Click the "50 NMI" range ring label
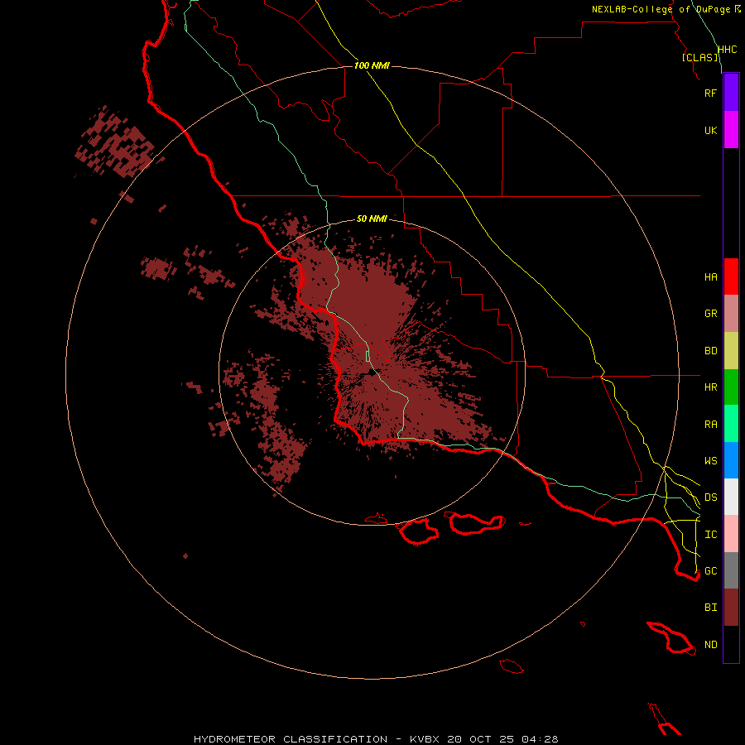745x745 pixels. pyautogui.click(x=372, y=219)
